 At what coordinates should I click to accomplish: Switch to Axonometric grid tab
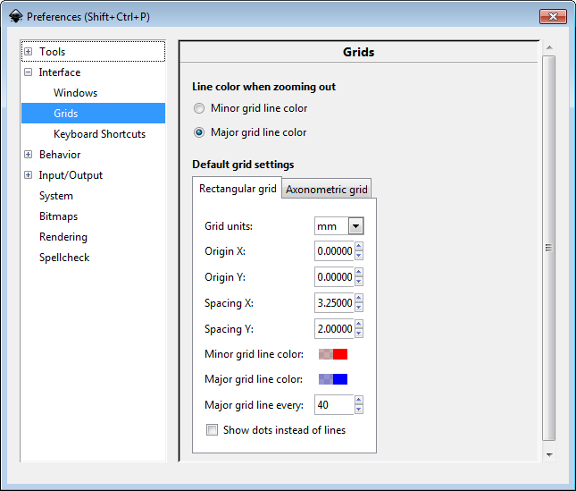pos(326,190)
